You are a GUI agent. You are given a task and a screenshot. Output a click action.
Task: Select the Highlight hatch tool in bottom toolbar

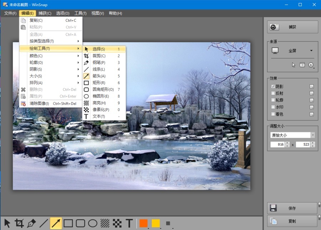[105, 223]
